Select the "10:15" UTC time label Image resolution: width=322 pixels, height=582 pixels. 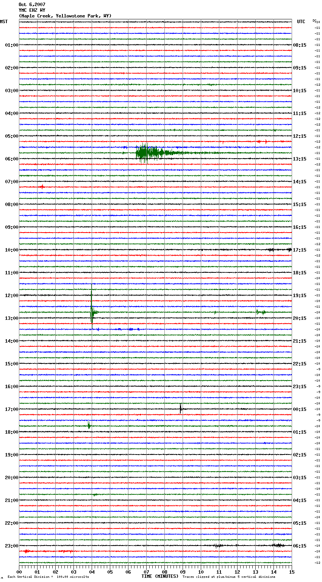pos(300,91)
